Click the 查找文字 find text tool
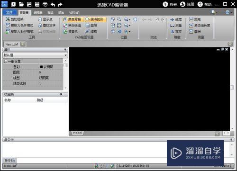Screen dimensions: 237x171 click(x=47, y=26)
